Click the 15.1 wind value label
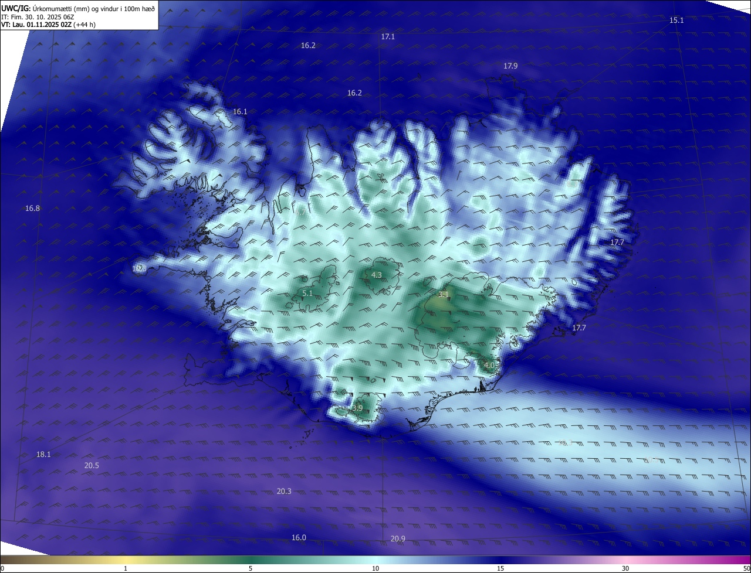Viewport: 751px width, 573px height. 676,20
